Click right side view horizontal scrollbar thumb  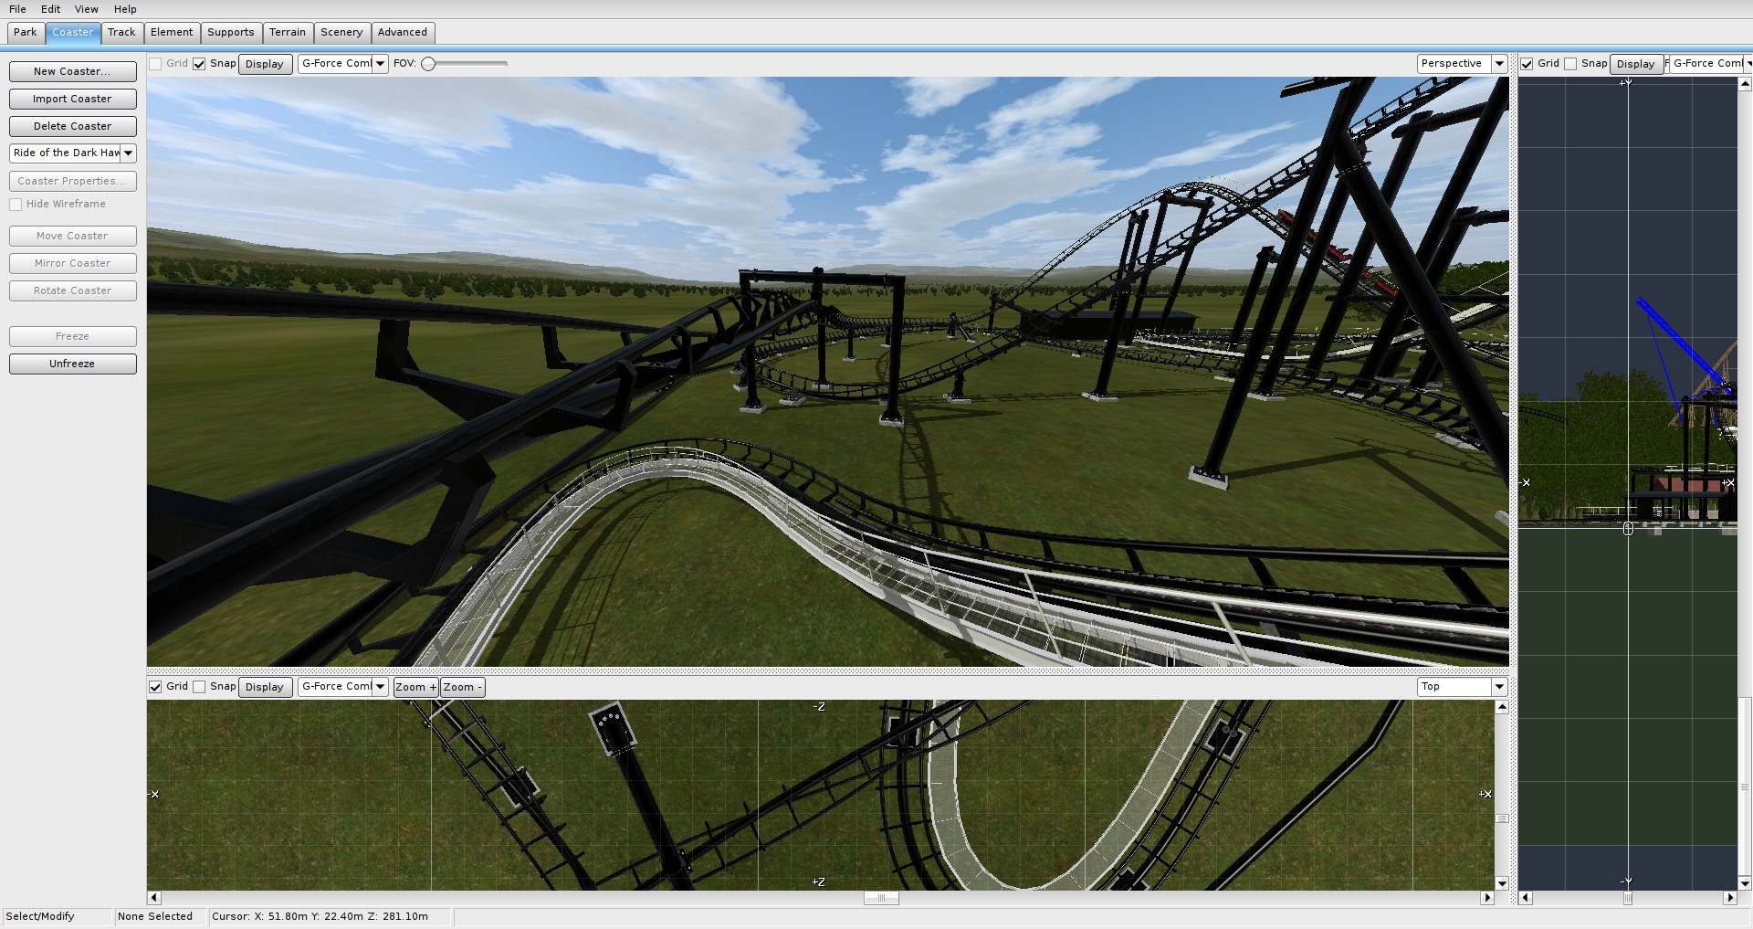1627,898
